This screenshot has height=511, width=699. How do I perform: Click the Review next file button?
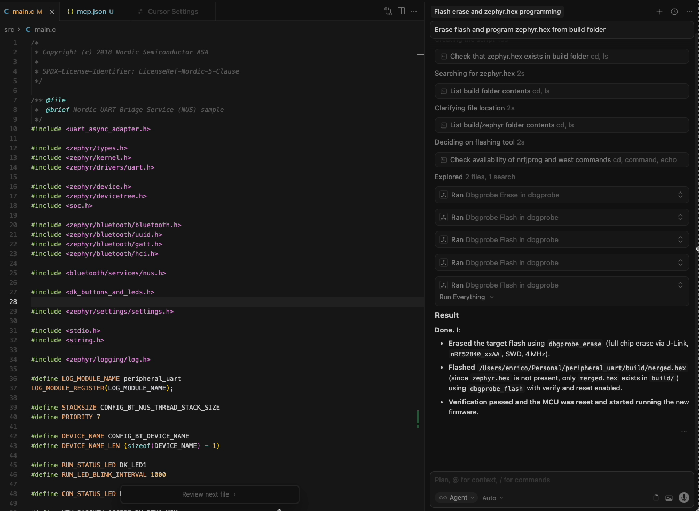209,494
